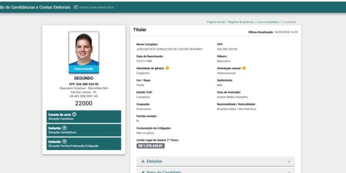
Task: Select the Cisgênero value
Action: coord(143,73)
